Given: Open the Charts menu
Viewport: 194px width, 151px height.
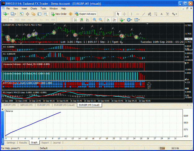Looking at the screenshot, I should (34, 9).
